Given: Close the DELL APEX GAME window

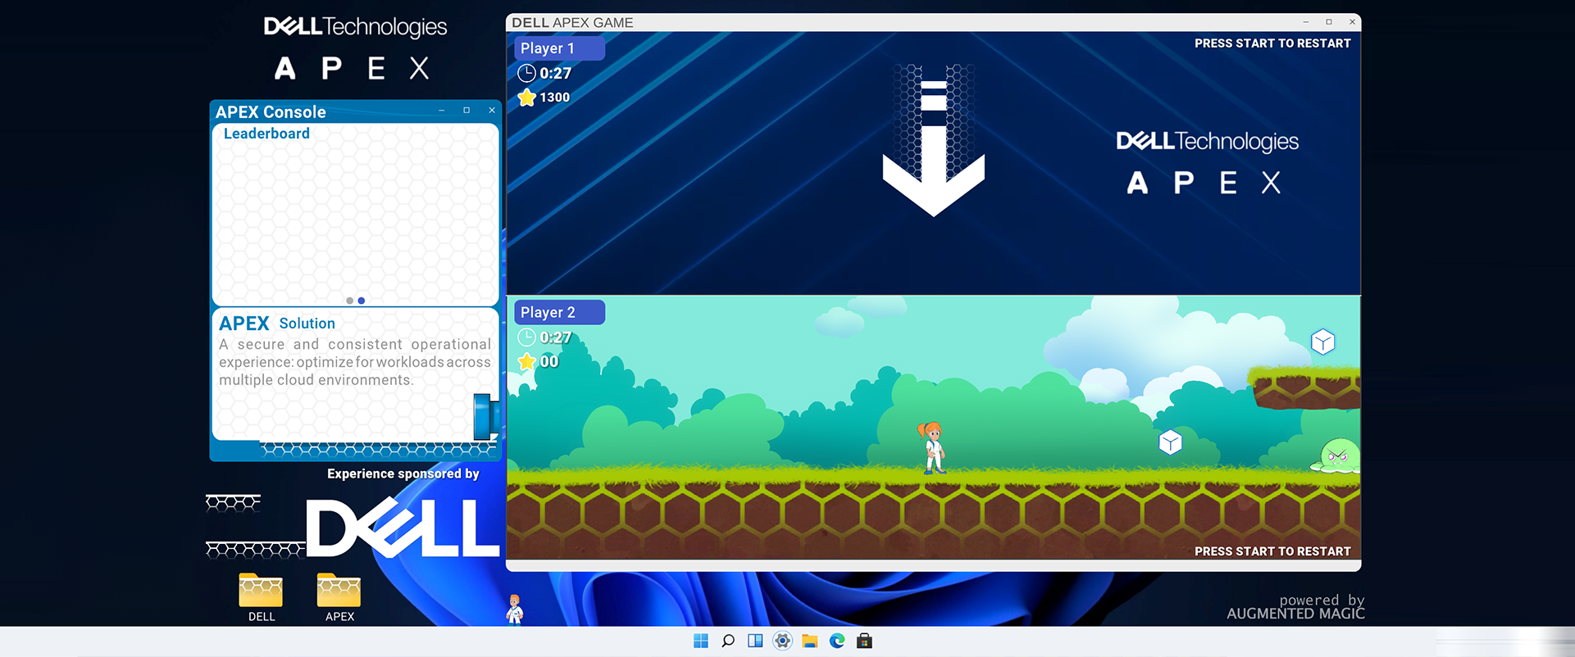Looking at the screenshot, I should 1352,22.
